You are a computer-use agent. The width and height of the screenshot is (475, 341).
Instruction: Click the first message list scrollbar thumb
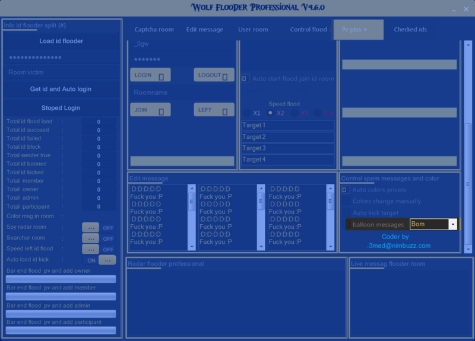pos(192,202)
